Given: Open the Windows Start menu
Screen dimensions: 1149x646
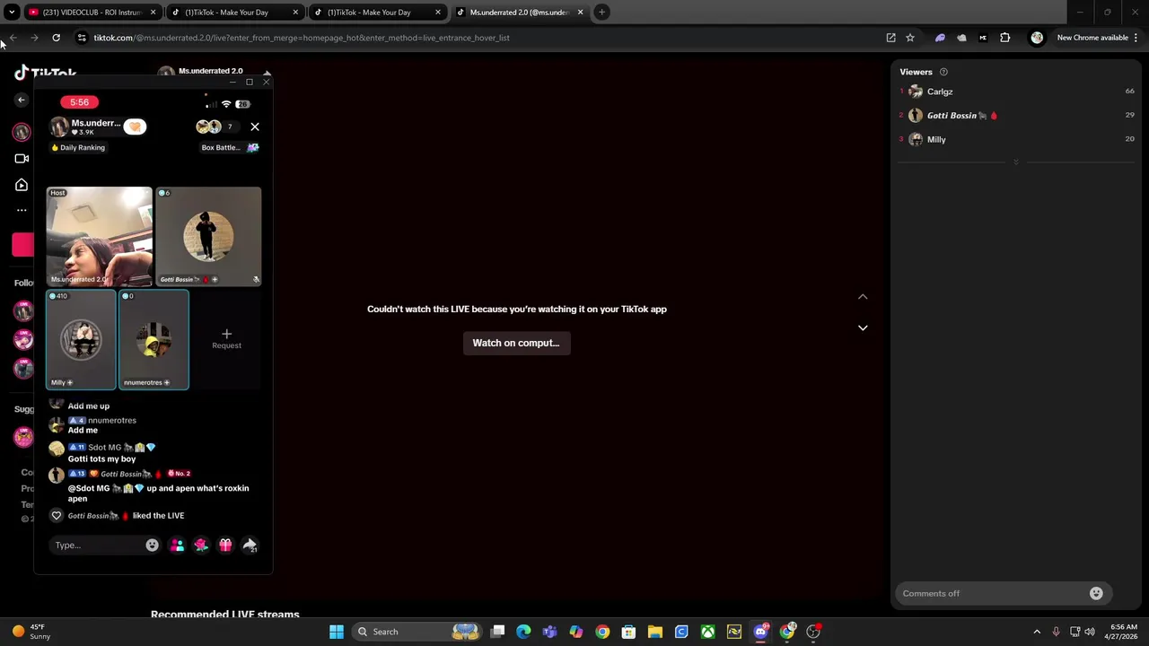Looking at the screenshot, I should 337,632.
